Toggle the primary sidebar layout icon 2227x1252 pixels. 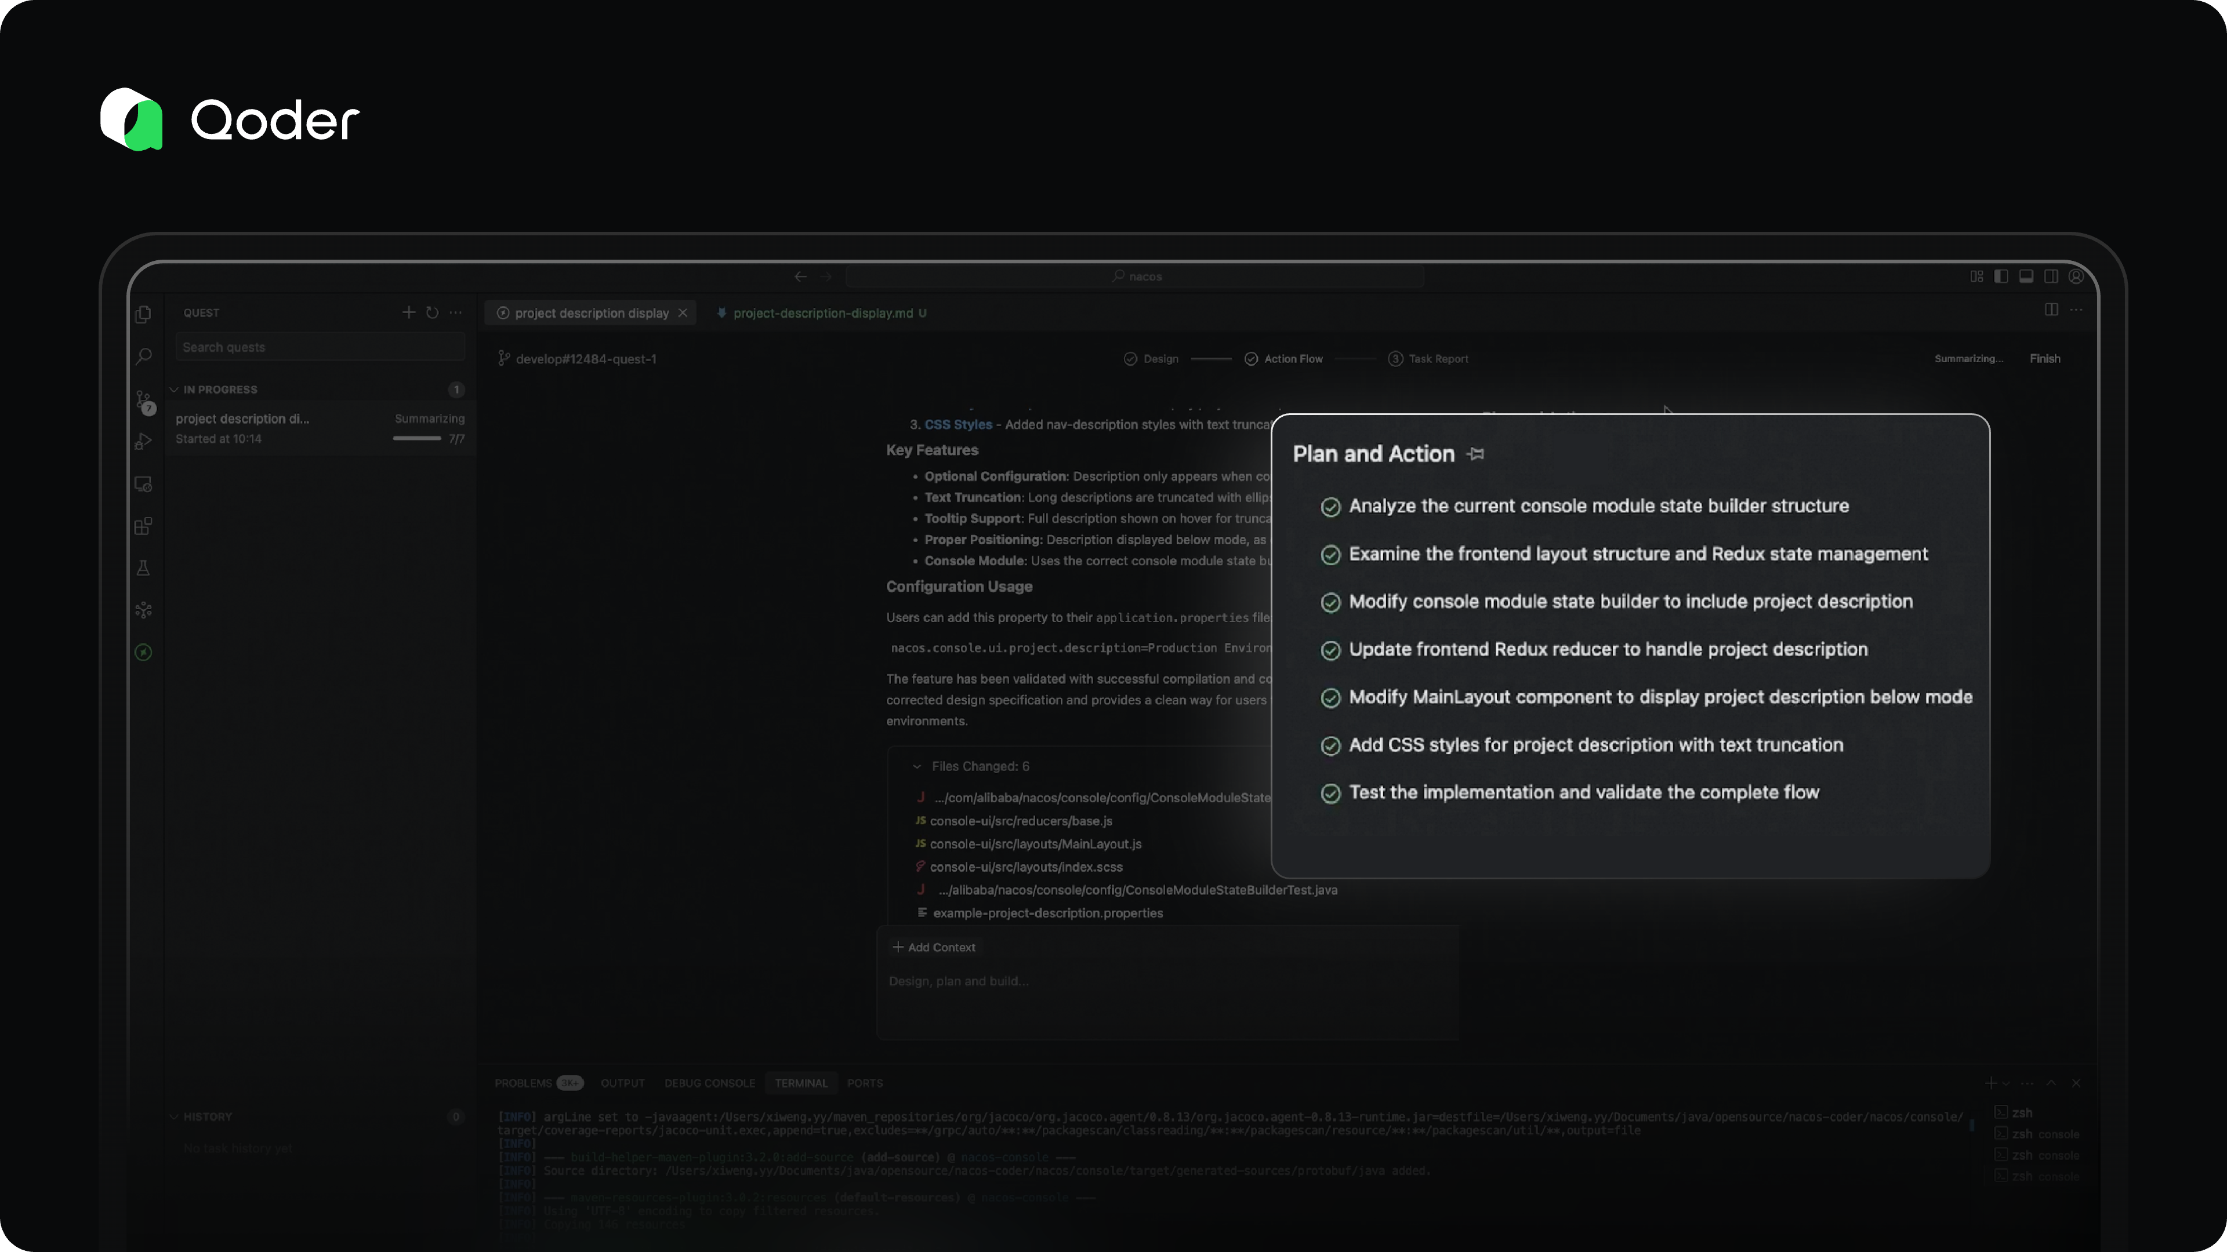pos(2000,276)
